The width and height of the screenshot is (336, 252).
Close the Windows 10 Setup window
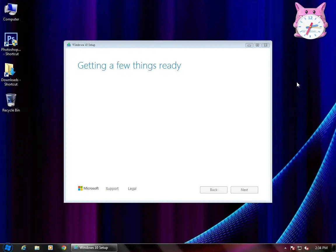point(265,45)
